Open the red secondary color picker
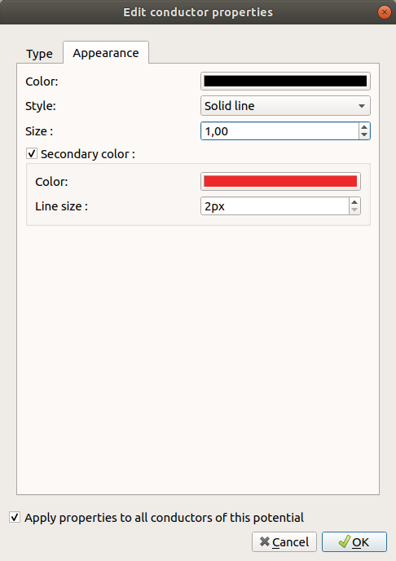This screenshot has height=561, width=396. 280,181
